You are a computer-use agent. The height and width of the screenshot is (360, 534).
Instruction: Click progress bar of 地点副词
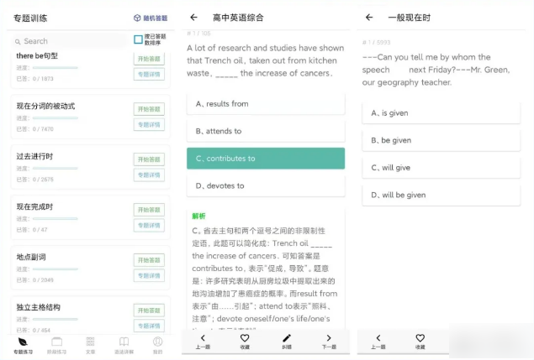(x=56, y=269)
